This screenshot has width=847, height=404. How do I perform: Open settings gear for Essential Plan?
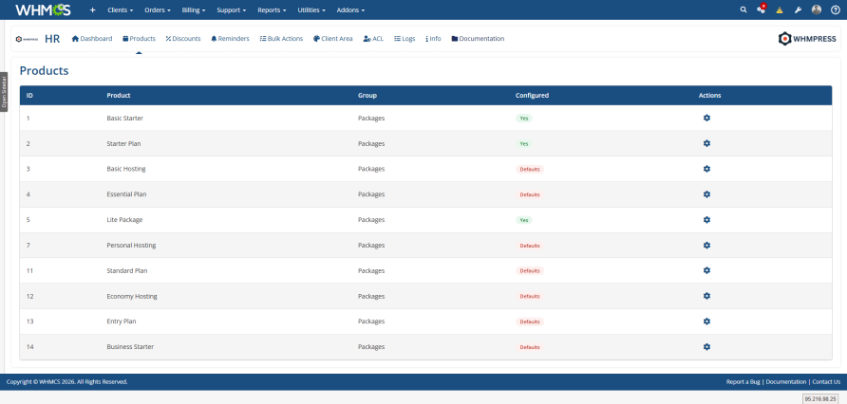point(706,194)
